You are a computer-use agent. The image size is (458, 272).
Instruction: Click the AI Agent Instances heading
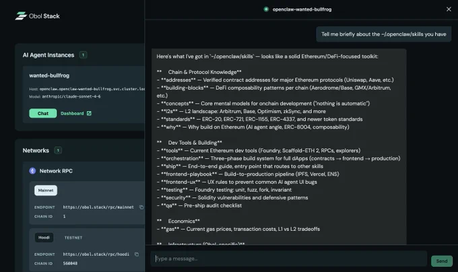(48, 55)
